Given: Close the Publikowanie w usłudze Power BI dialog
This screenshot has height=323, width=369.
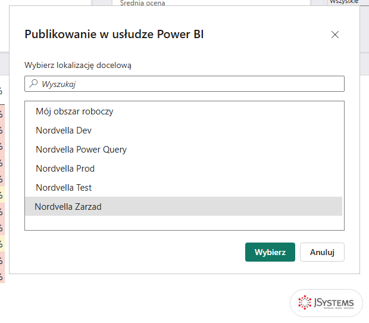Looking at the screenshot, I should (x=335, y=35).
